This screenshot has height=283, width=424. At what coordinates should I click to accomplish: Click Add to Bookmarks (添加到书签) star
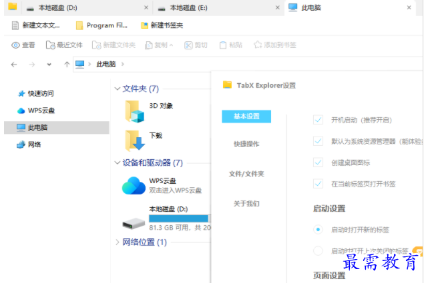pos(274,45)
